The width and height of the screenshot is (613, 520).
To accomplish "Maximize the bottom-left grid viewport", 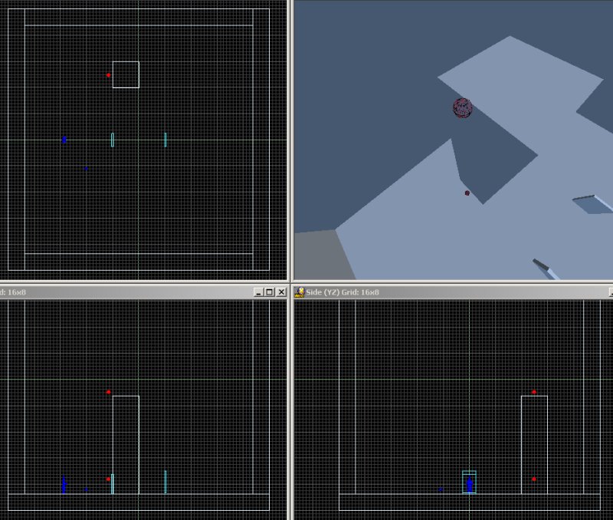I will [269, 292].
